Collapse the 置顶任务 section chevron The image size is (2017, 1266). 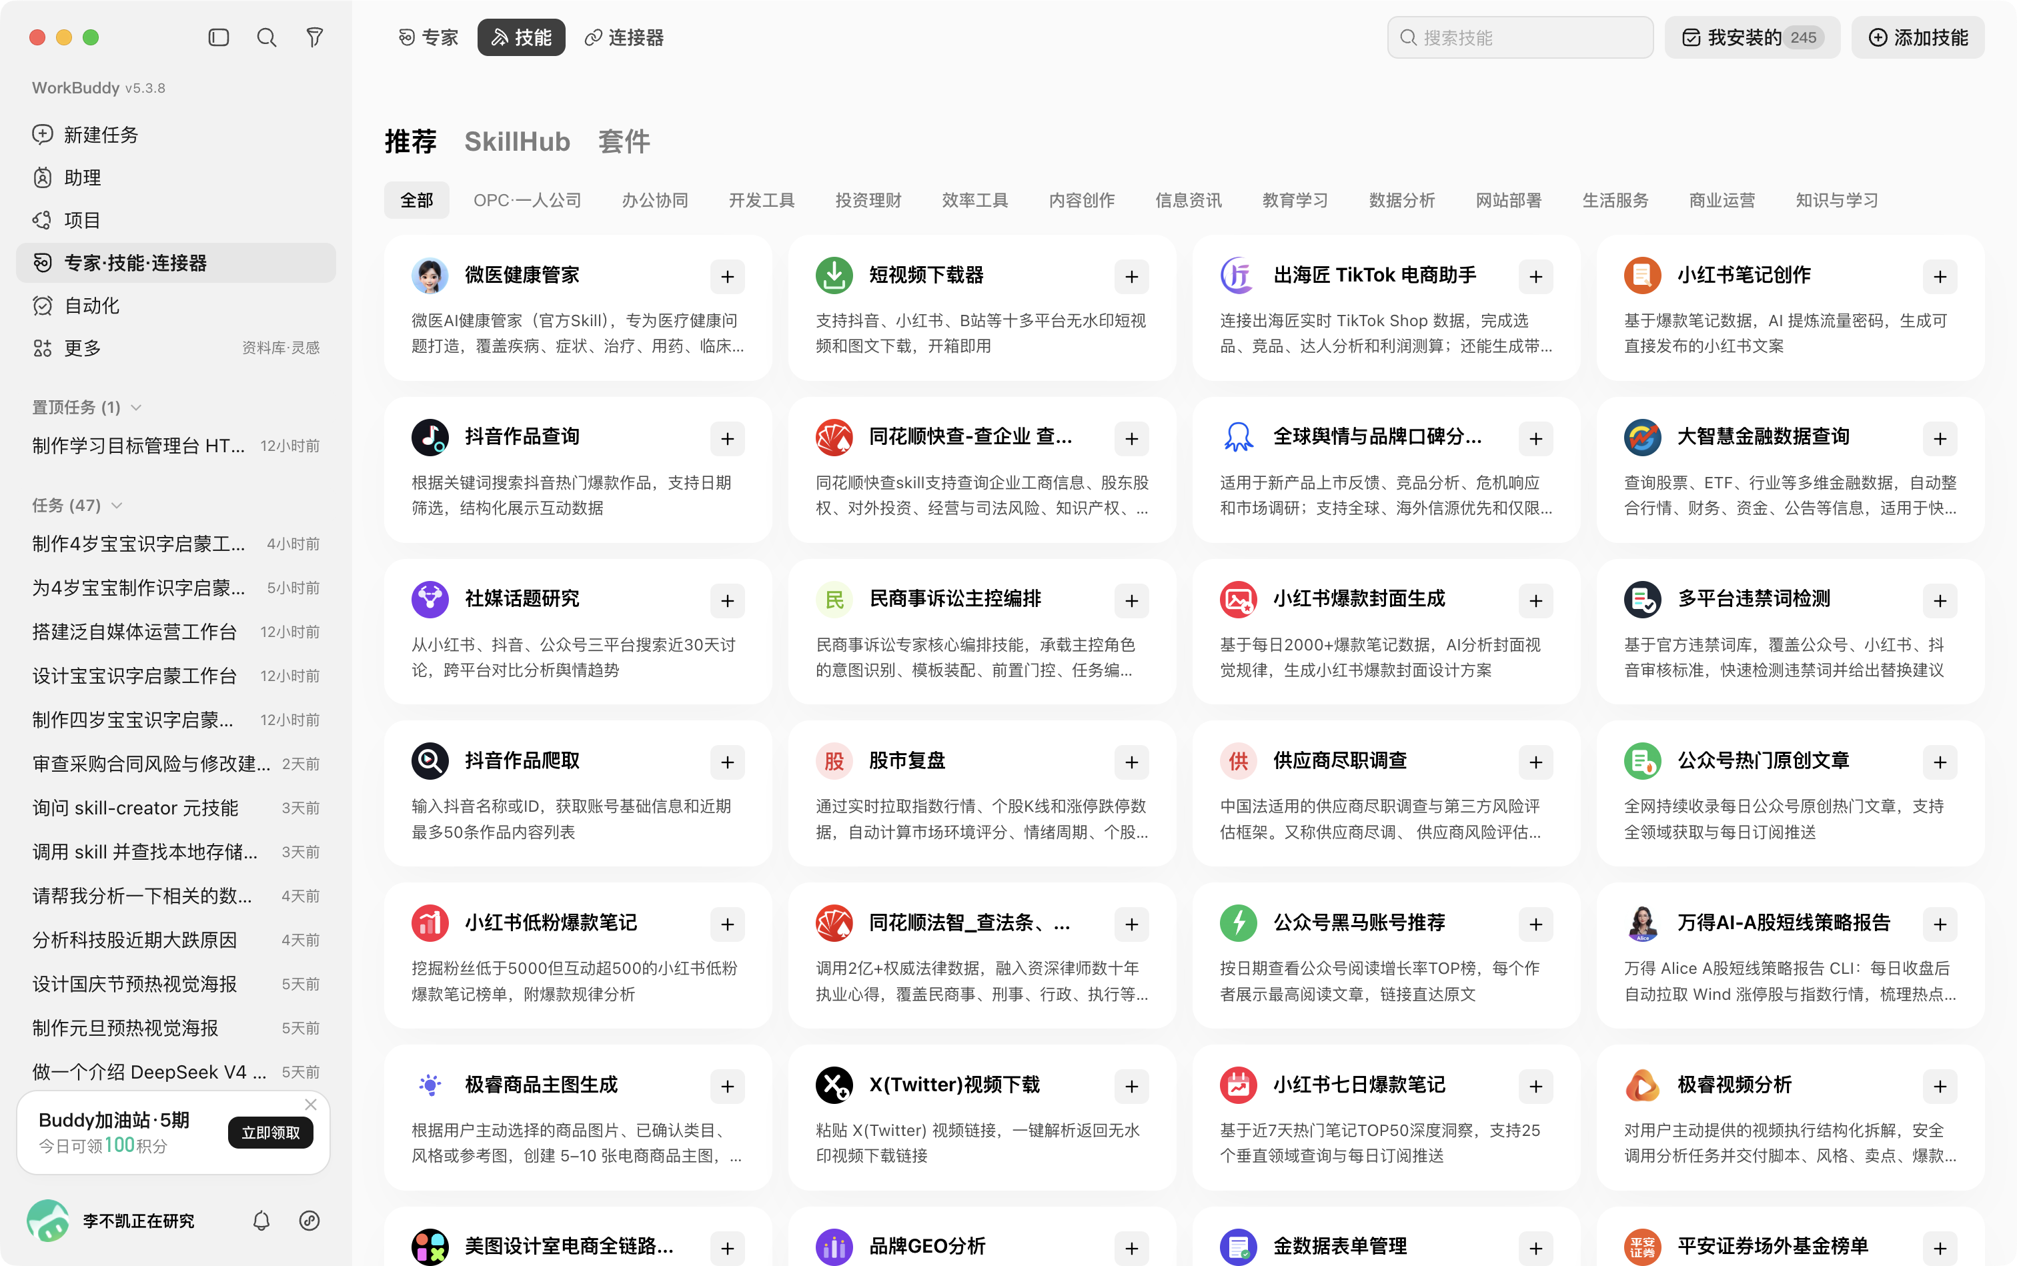point(137,408)
